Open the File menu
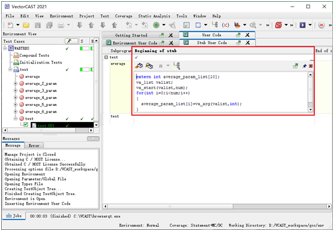Viewport: 334px width, 231px height. pyautogui.click(x=10, y=16)
